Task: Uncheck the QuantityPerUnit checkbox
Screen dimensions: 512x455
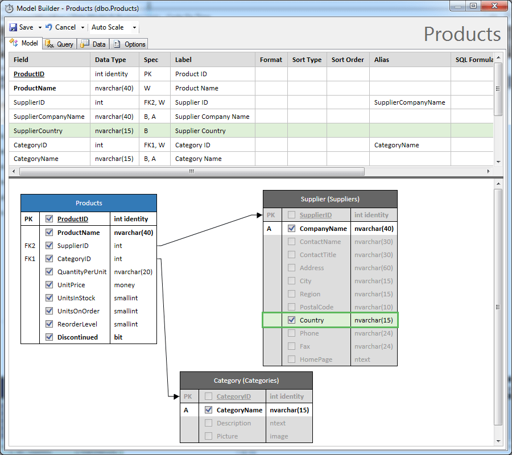Action: click(x=49, y=271)
